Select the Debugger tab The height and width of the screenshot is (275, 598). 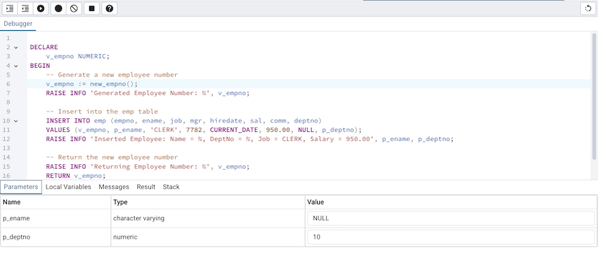[17, 24]
